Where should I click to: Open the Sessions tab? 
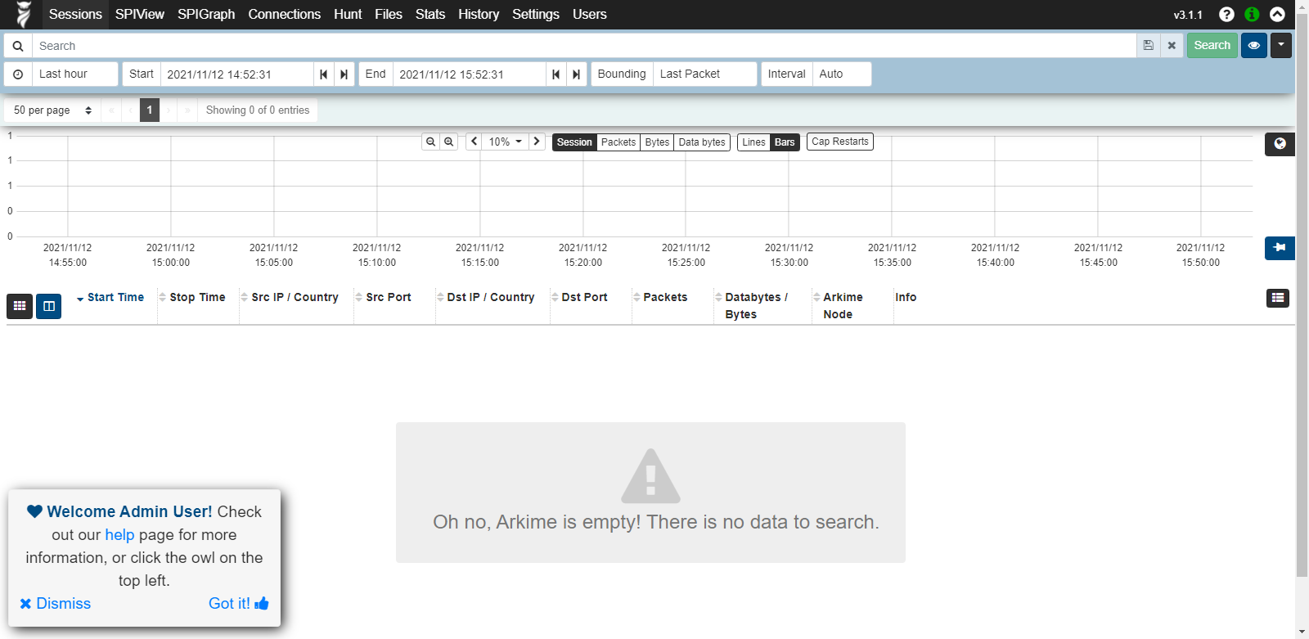click(75, 14)
